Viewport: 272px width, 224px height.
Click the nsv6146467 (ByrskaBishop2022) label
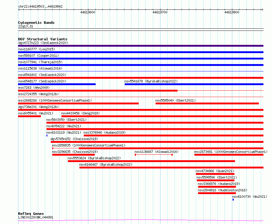coord(106,164)
